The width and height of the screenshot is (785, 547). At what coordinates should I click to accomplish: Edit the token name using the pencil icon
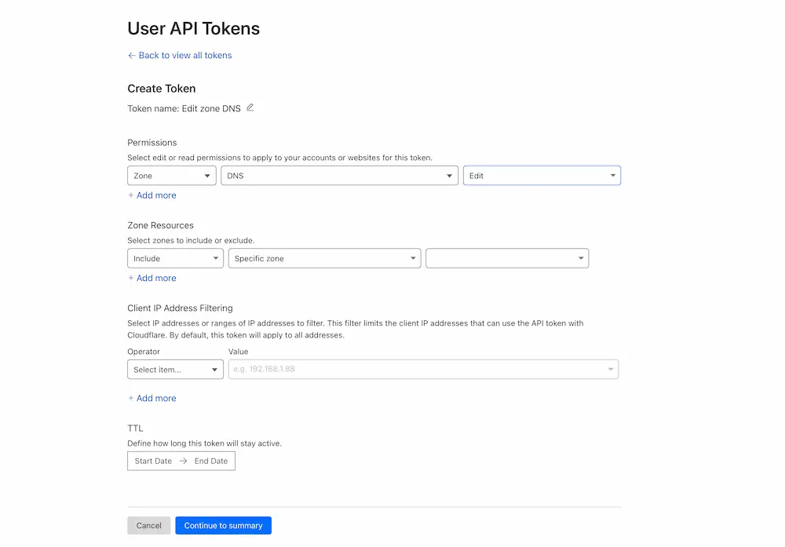click(x=250, y=108)
